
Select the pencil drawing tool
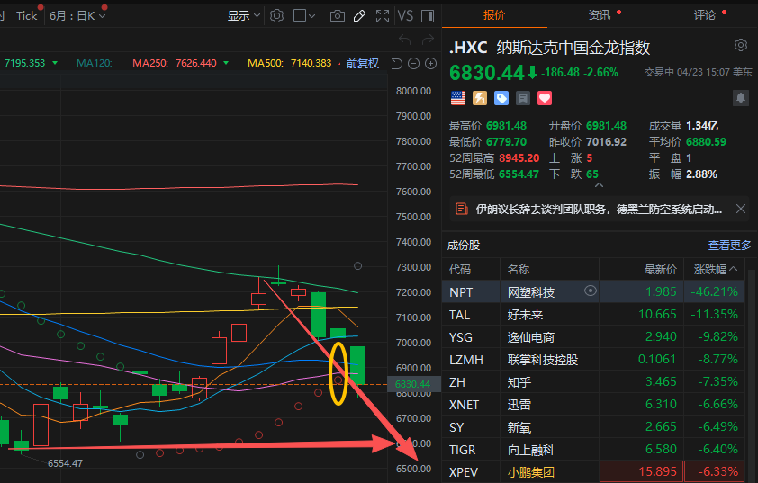360,16
